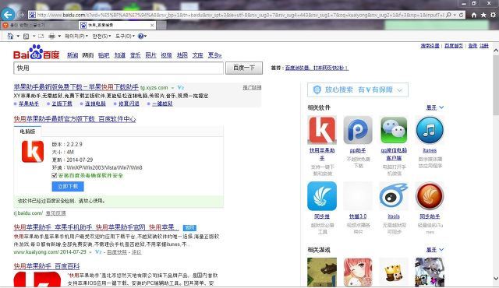Click the feeds icon in command bar
Viewport: 499px width, 288px height.
(26, 37)
